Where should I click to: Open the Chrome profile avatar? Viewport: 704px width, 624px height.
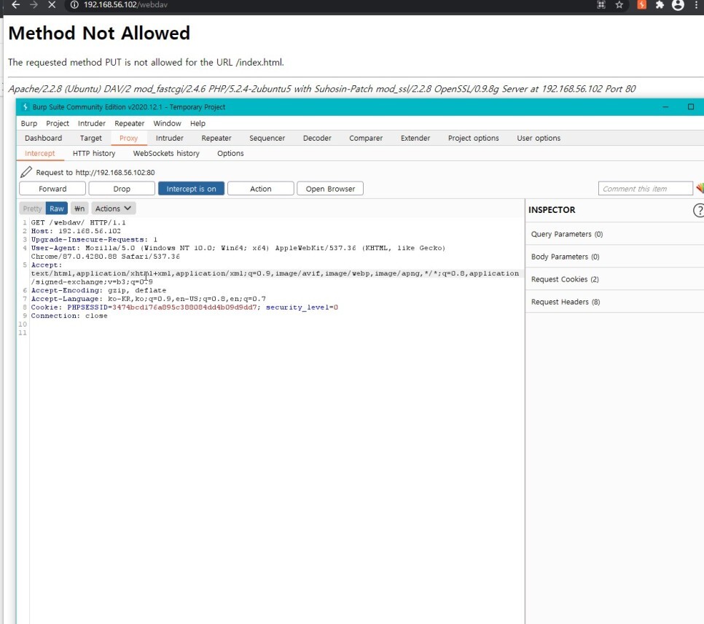click(x=678, y=5)
